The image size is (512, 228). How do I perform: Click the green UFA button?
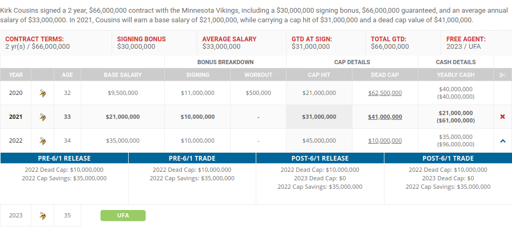[x=123, y=216]
